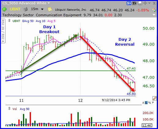Click the volume pane up-down arrows icon

(x=9, y=108)
